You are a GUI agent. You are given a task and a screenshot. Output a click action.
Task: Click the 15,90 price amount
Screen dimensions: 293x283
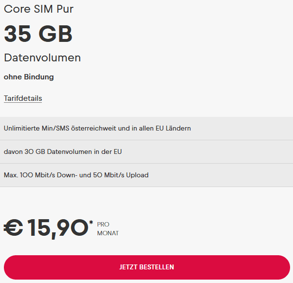coord(57,228)
